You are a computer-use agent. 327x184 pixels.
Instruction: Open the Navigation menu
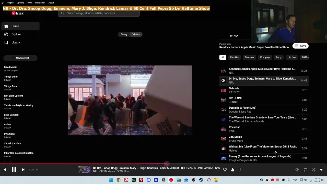pos(40,3)
